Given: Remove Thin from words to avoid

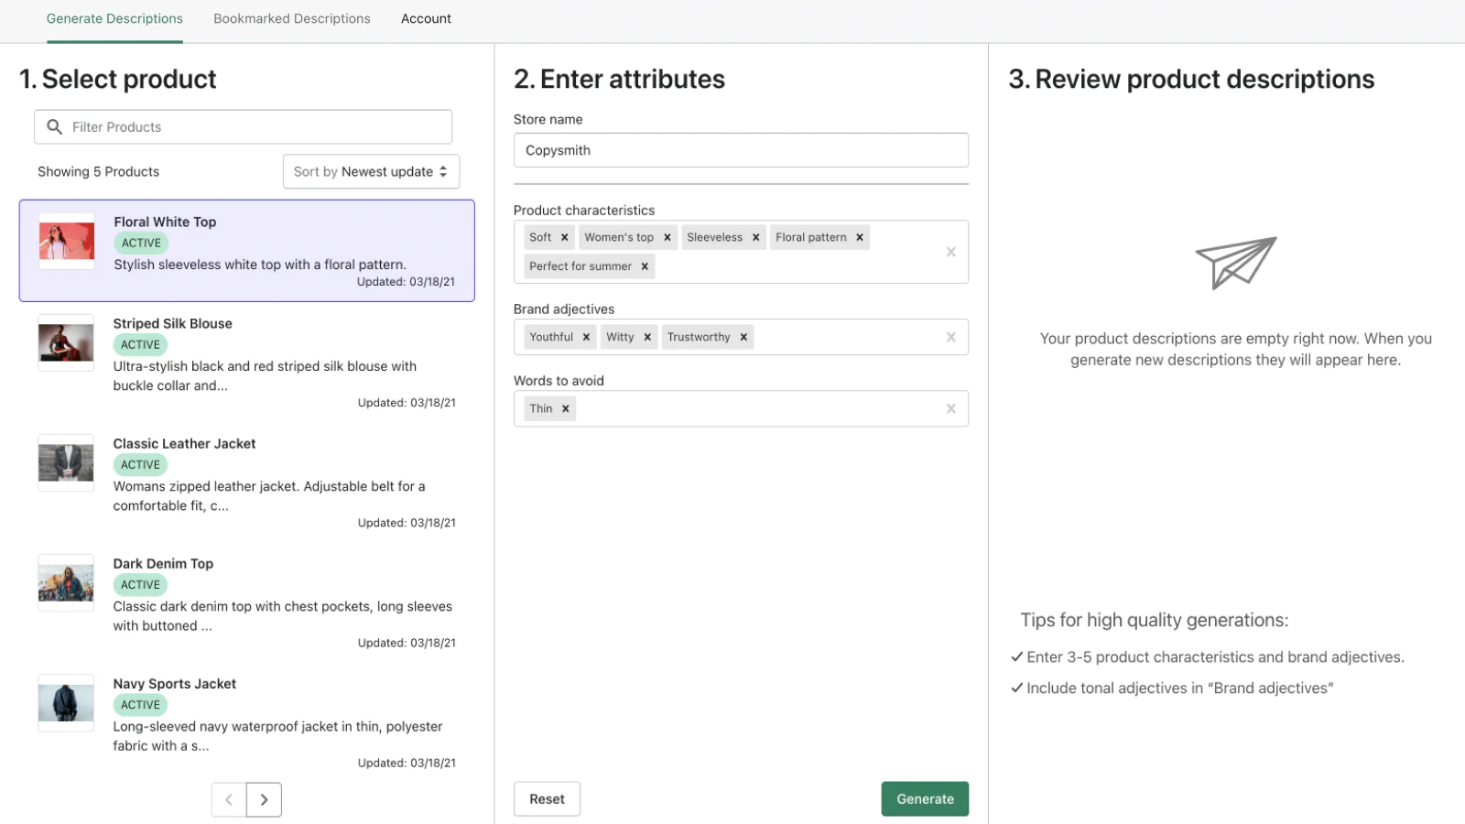Looking at the screenshot, I should pyautogui.click(x=566, y=408).
